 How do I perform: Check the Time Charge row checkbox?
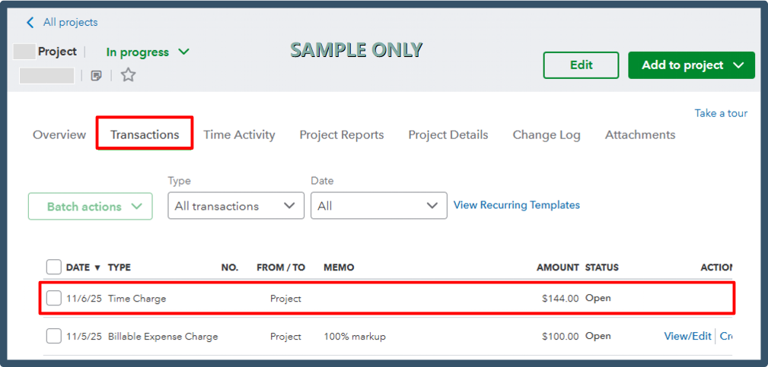coord(53,299)
